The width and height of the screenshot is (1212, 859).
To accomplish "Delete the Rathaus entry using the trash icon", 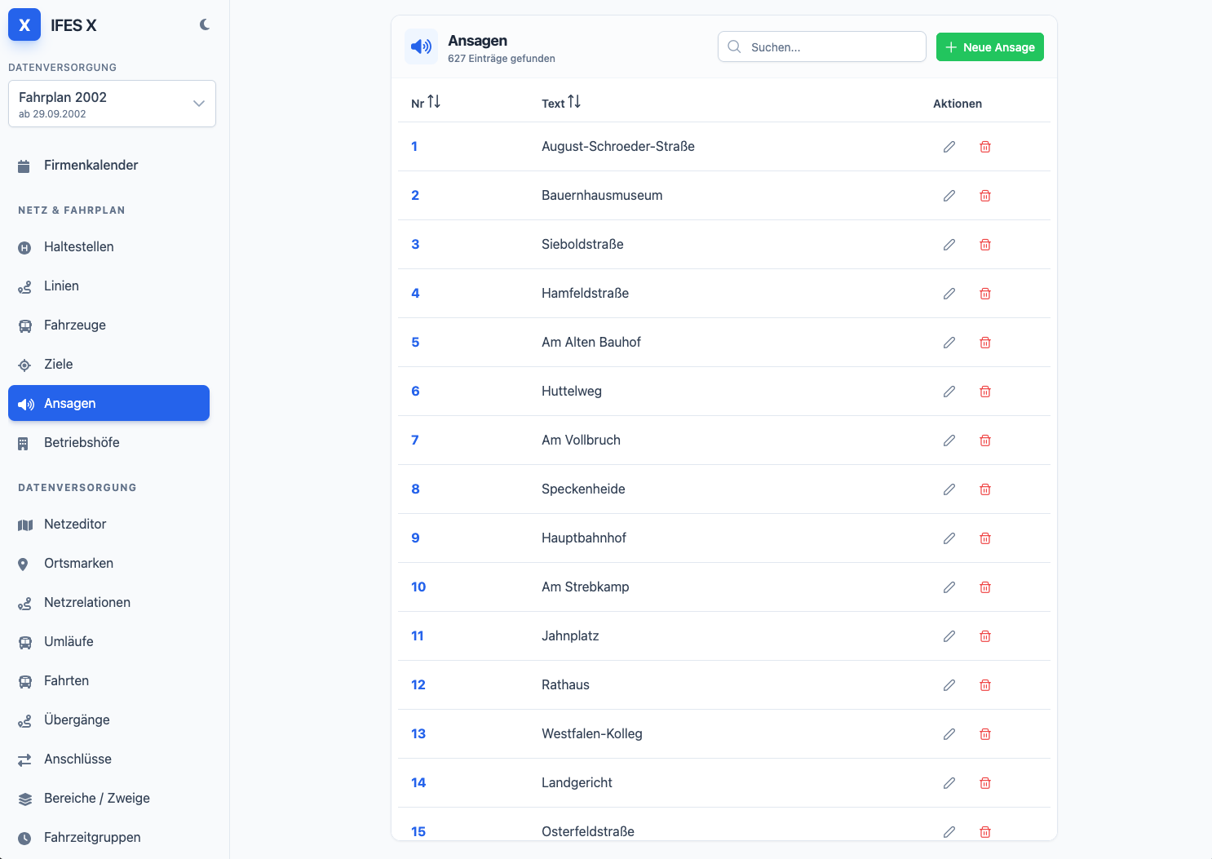I will (x=985, y=685).
